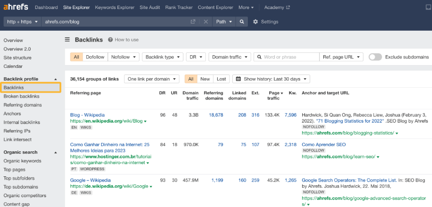Click the monitor icon at top right
The width and height of the screenshot is (432, 207).
(x=428, y=8)
